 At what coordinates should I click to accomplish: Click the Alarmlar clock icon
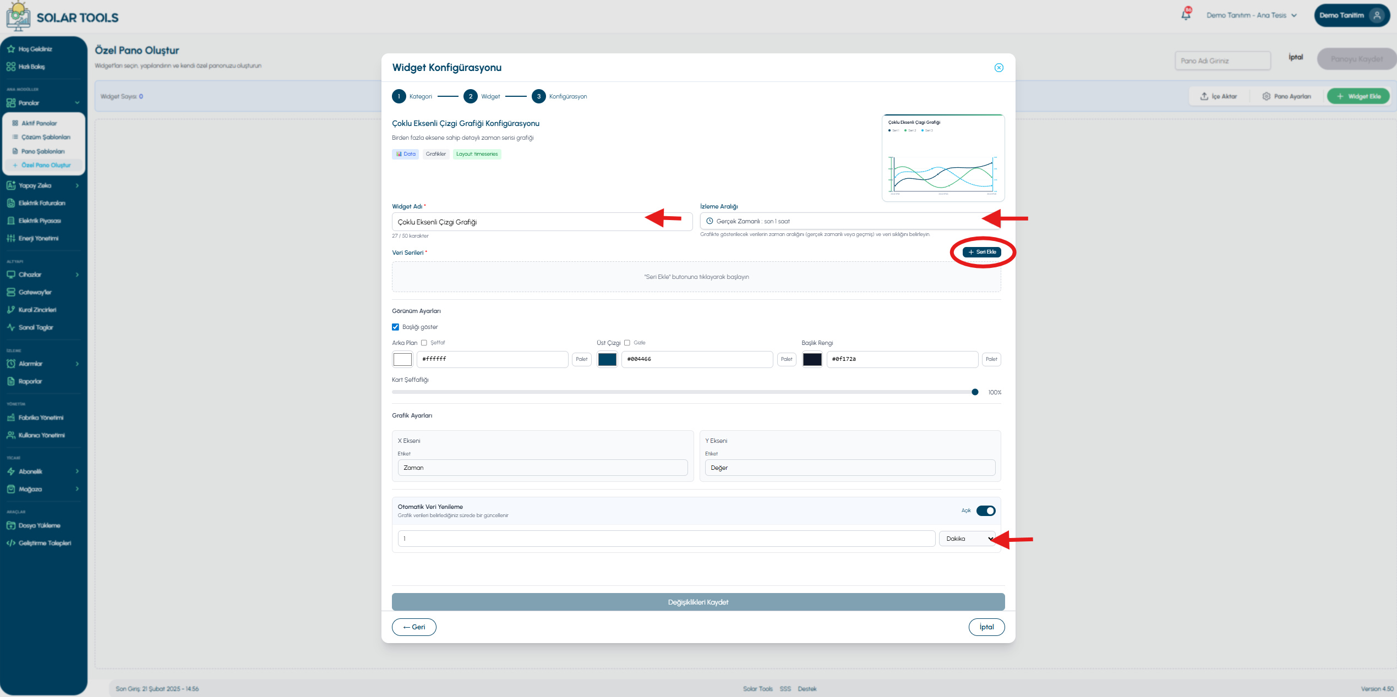(x=11, y=364)
